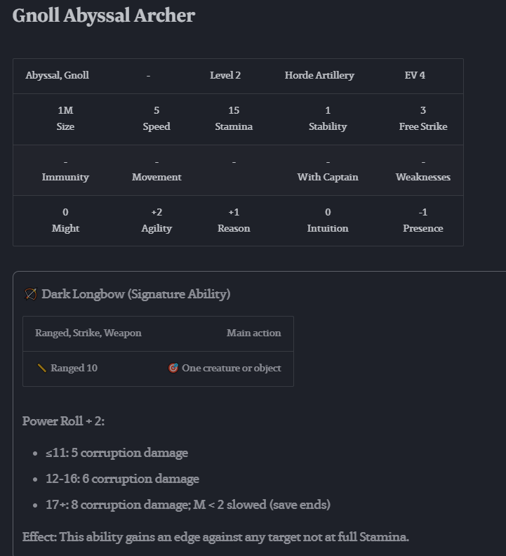Select the Horde Artillery role cell
Viewport: 506px width, 556px height.
pos(319,75)
